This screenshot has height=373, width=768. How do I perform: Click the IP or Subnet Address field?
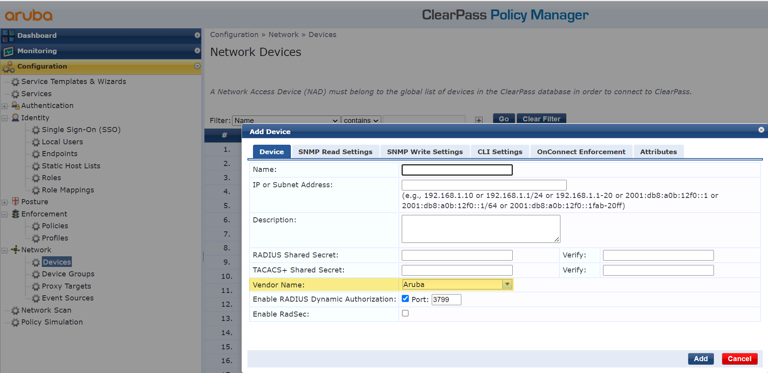click(x=484, y=185)
